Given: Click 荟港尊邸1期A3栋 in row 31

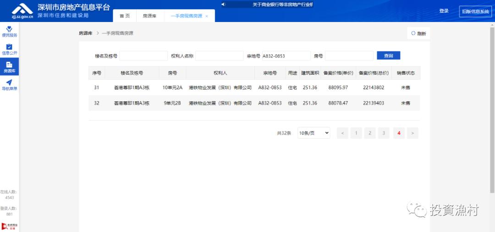Looking at the screenshot, I should point(132,88).
